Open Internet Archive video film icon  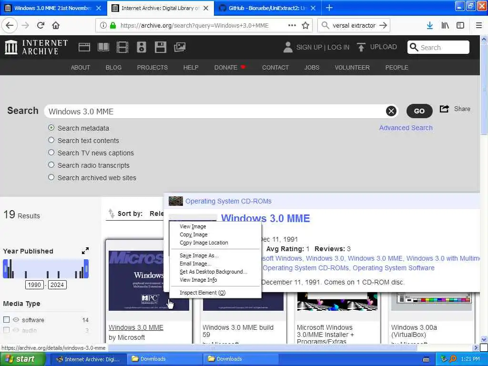click(122, 47)
